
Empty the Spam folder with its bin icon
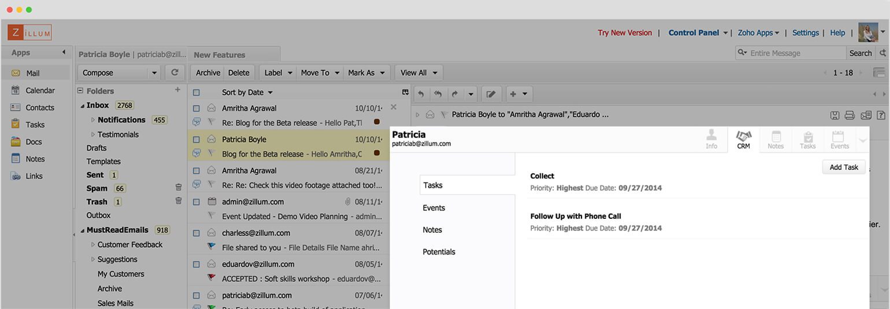click(x=179, y=188)
